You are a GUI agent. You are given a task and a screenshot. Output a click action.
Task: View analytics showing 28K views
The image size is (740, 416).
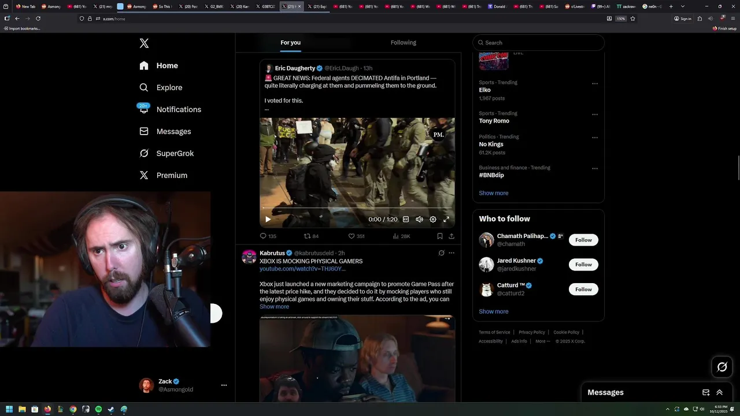[401, 236]
